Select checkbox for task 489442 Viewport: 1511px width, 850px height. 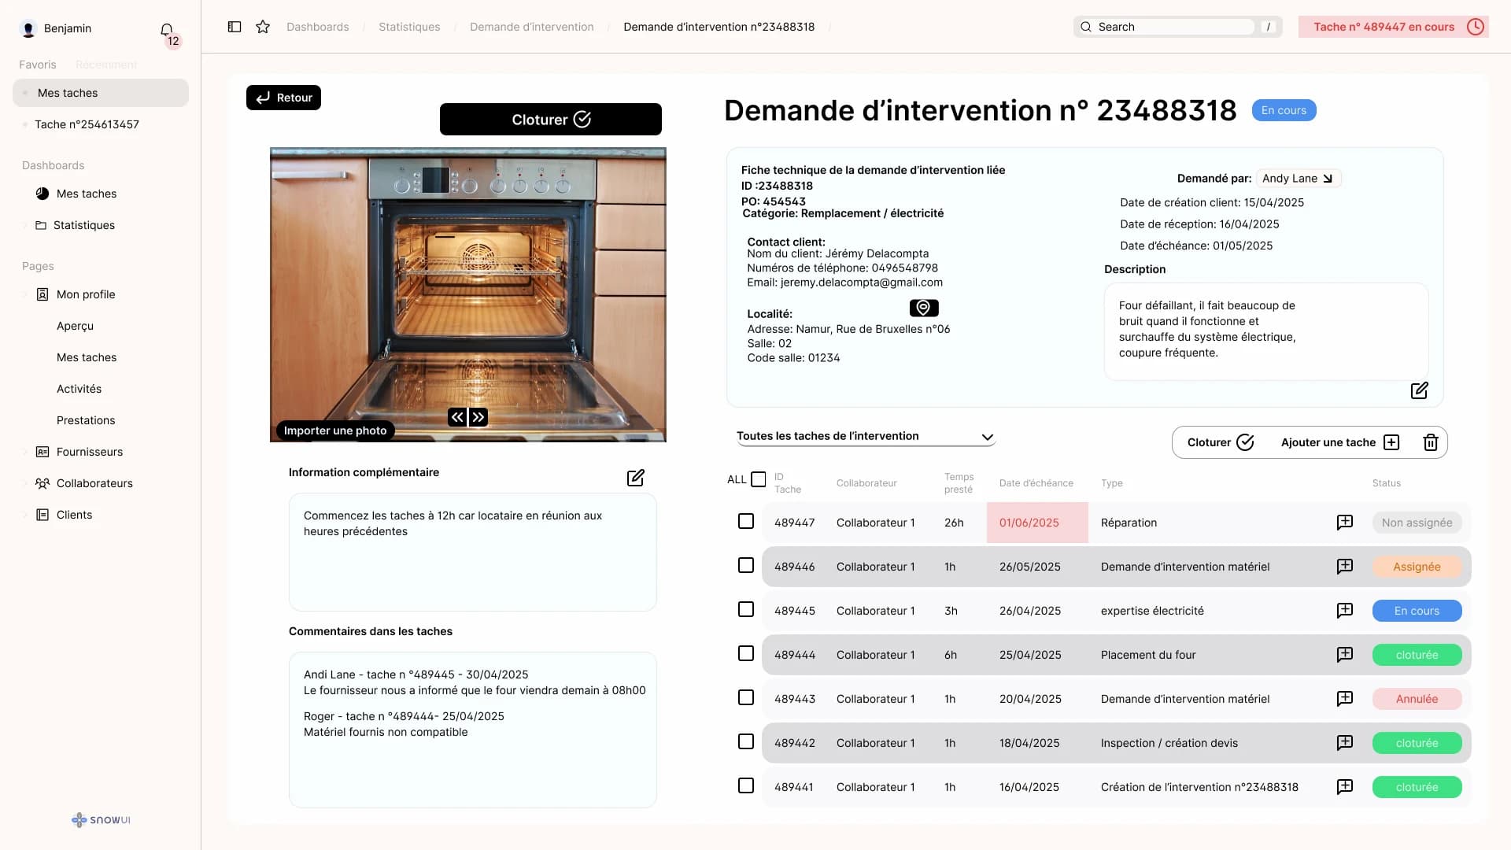(746, 741)
